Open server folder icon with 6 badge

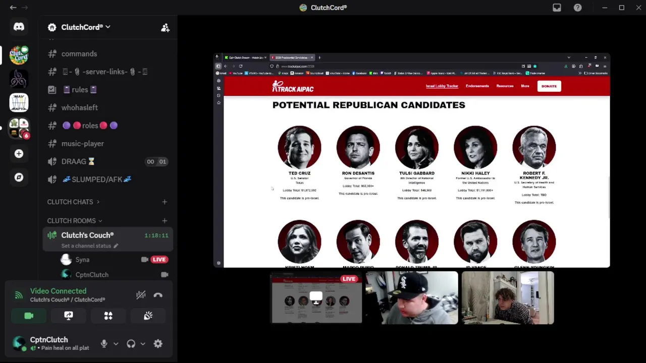click(19, 129)
